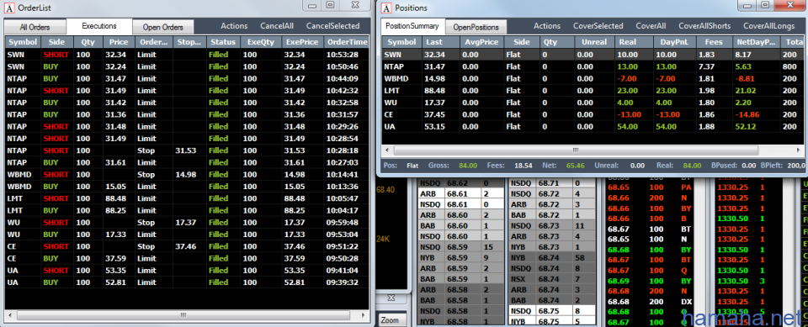
Task: Click CancelAll in OrderList
Action: 277,26
